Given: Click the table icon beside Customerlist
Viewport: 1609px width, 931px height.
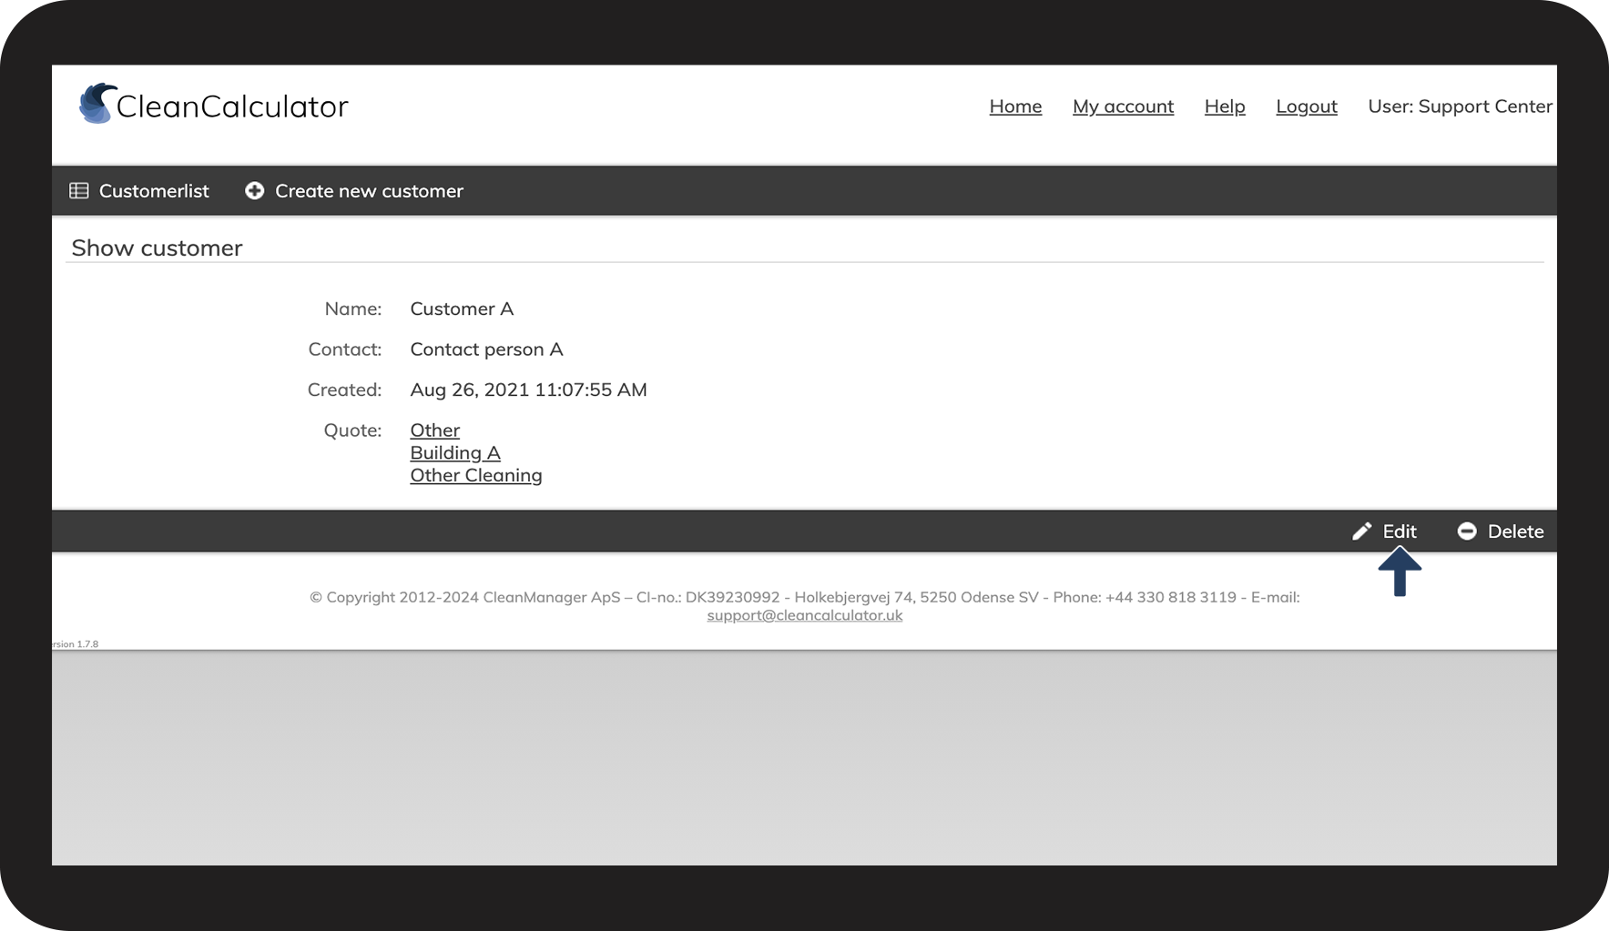Looking at the screenshot, I should click(79, 191).
